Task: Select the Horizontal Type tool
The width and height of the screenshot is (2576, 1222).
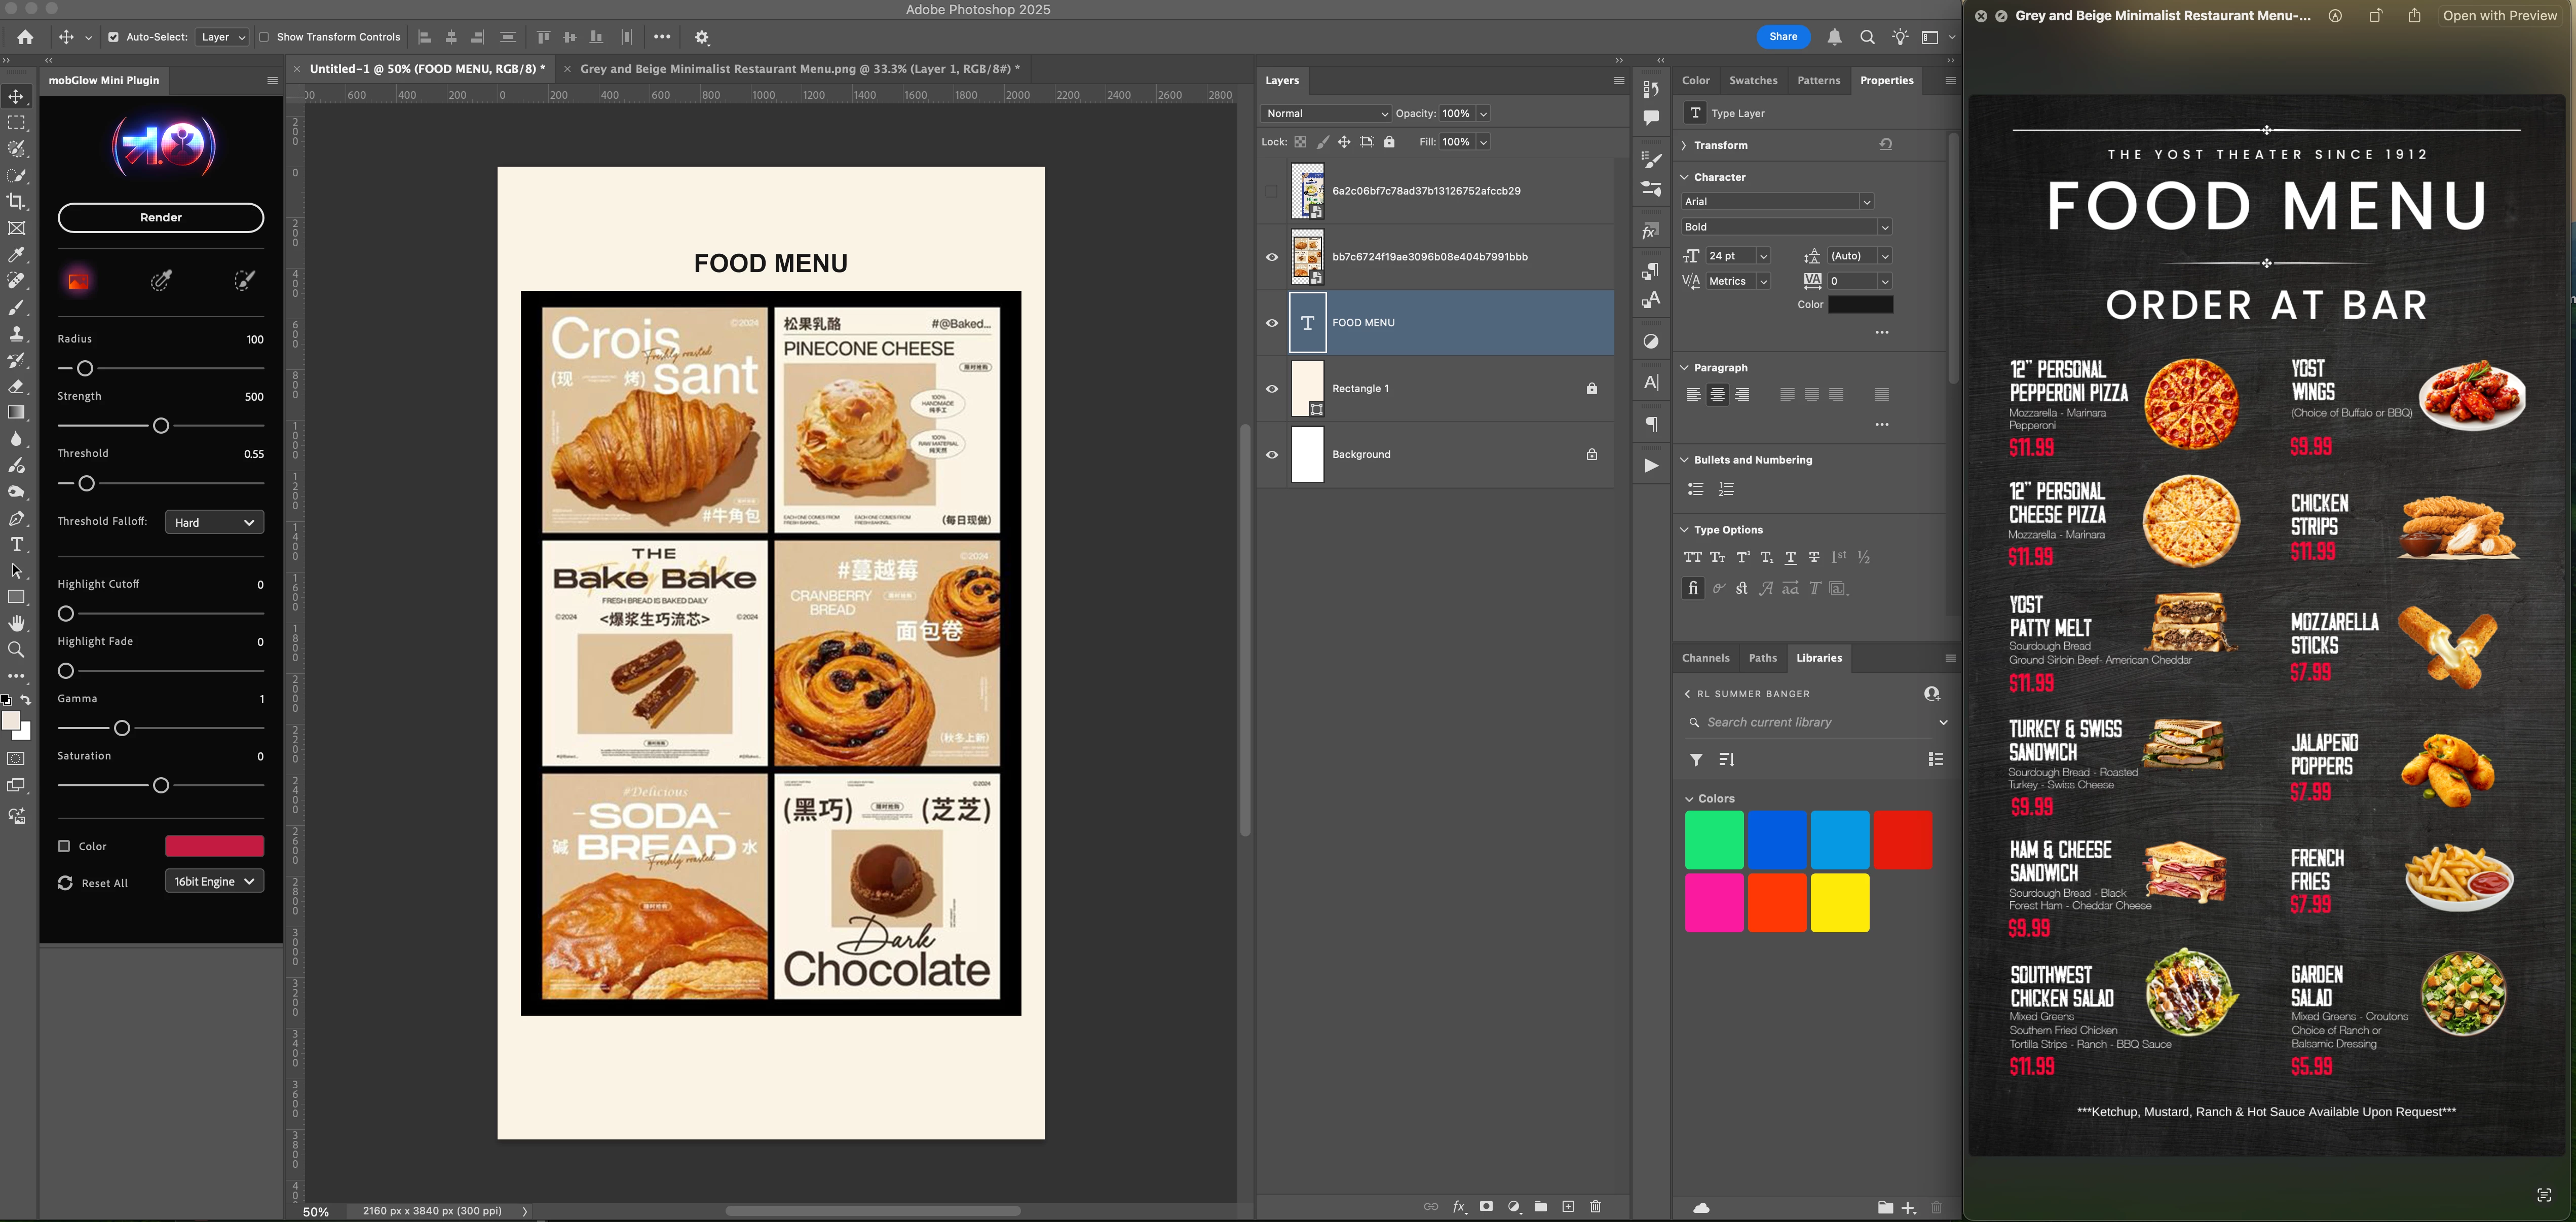Action: point(17,545)
